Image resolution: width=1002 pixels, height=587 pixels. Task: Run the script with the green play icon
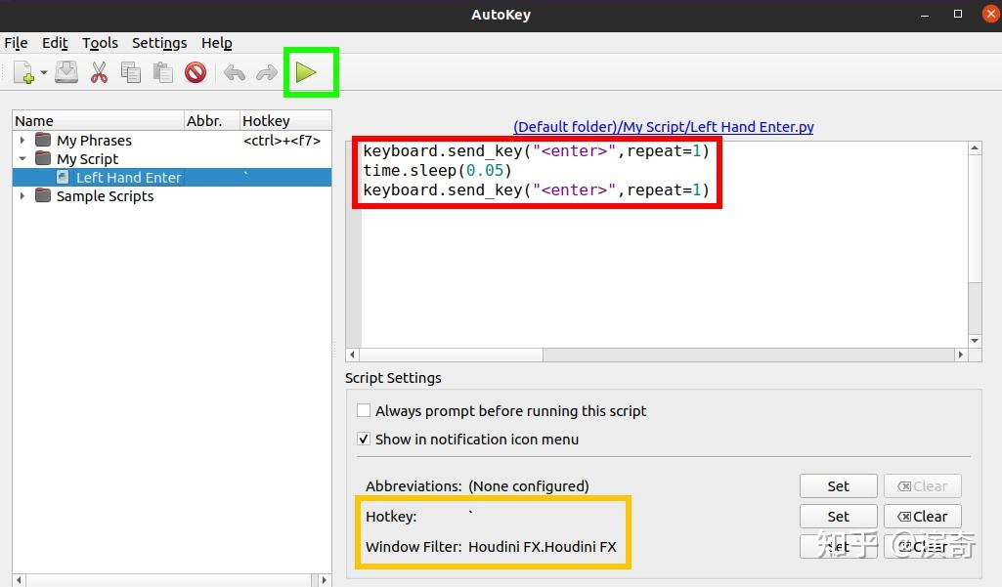(309, 71)
